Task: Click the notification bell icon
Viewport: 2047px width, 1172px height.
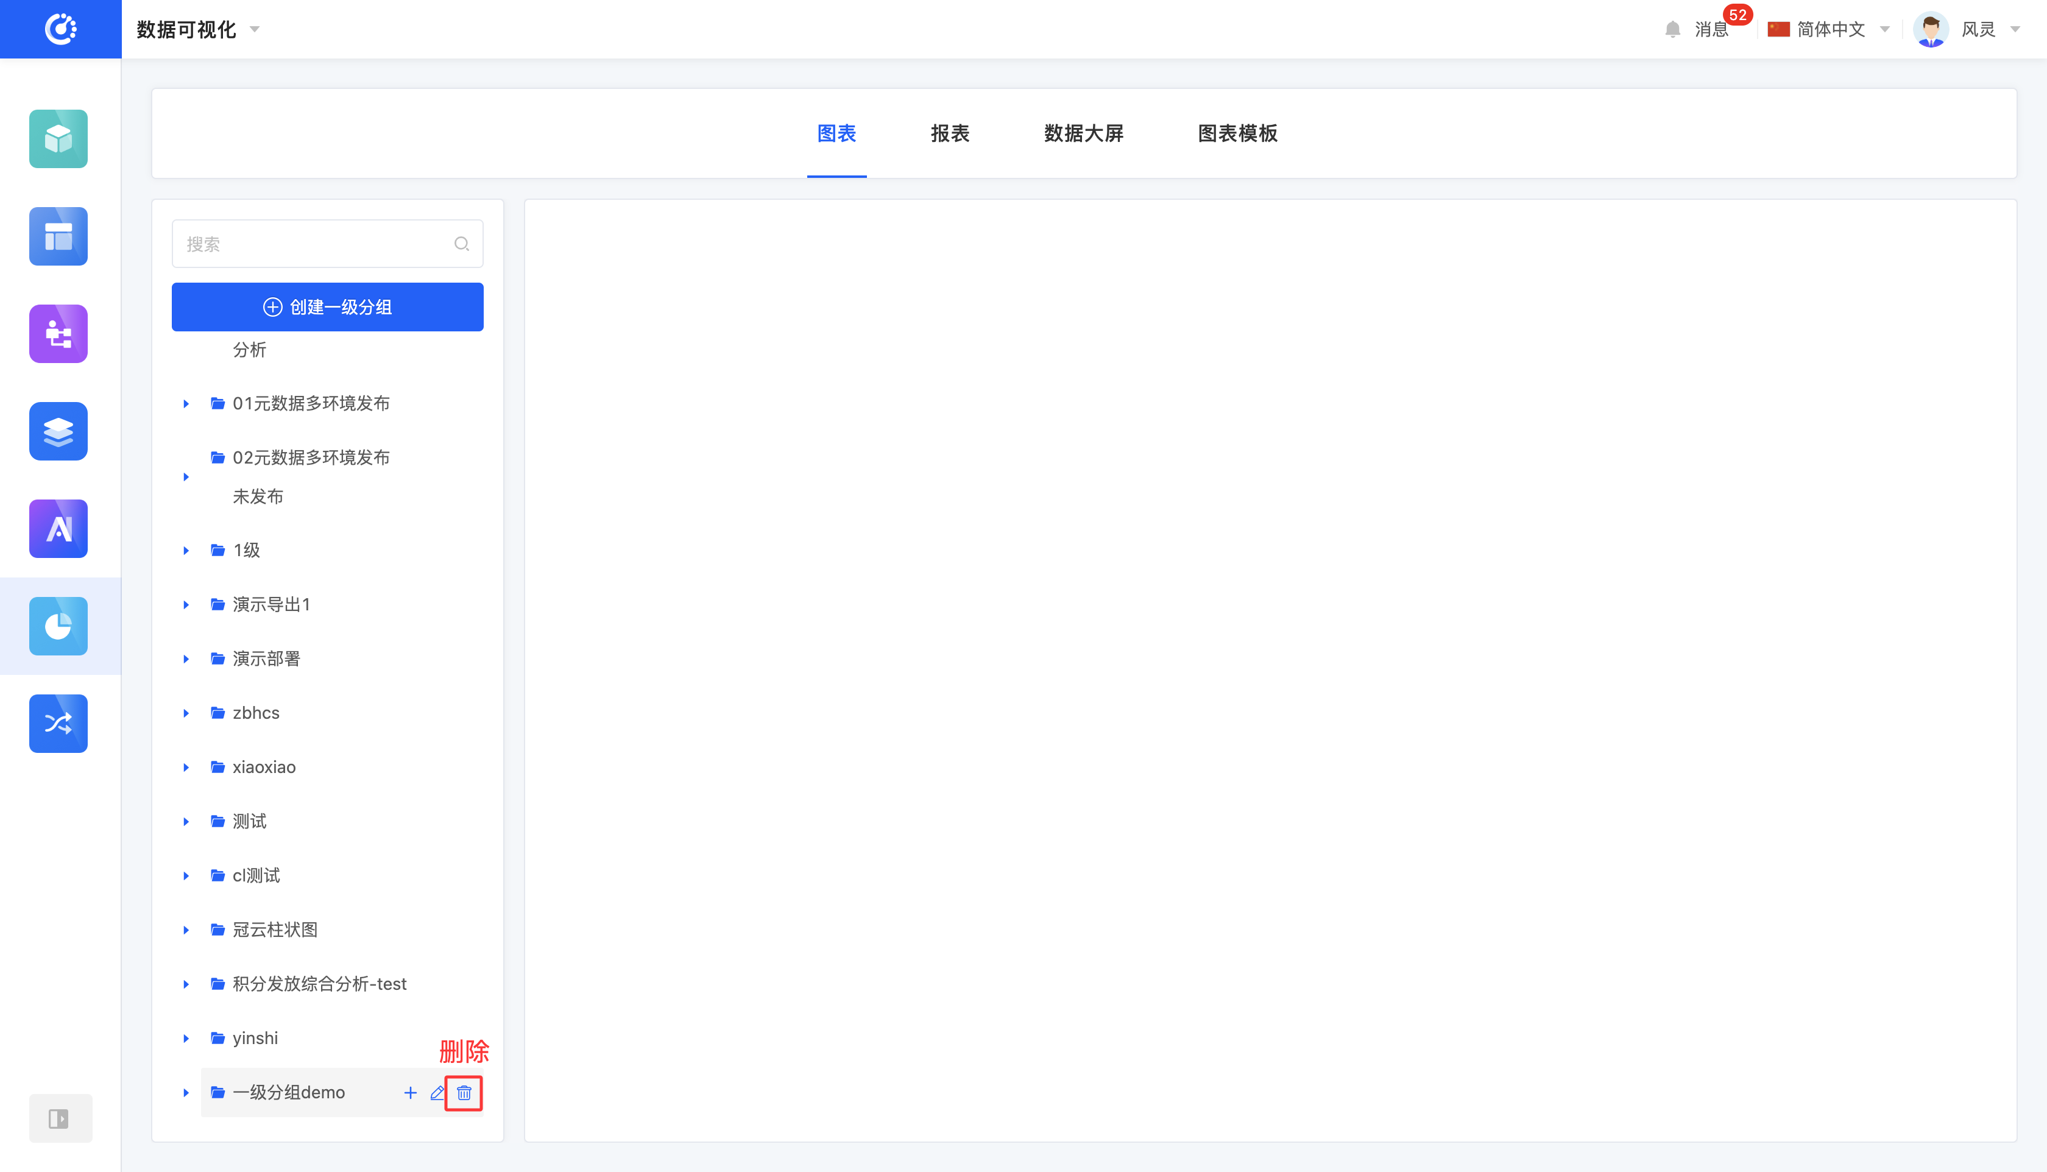Action: [1673, 30]
